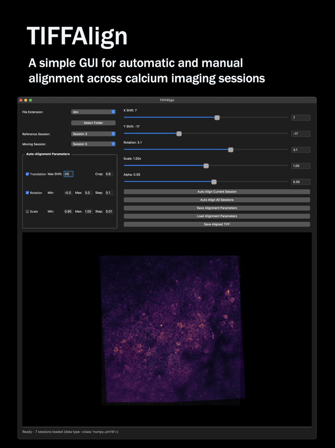Toggle the Translation checkbox

(x=27, y=174)
